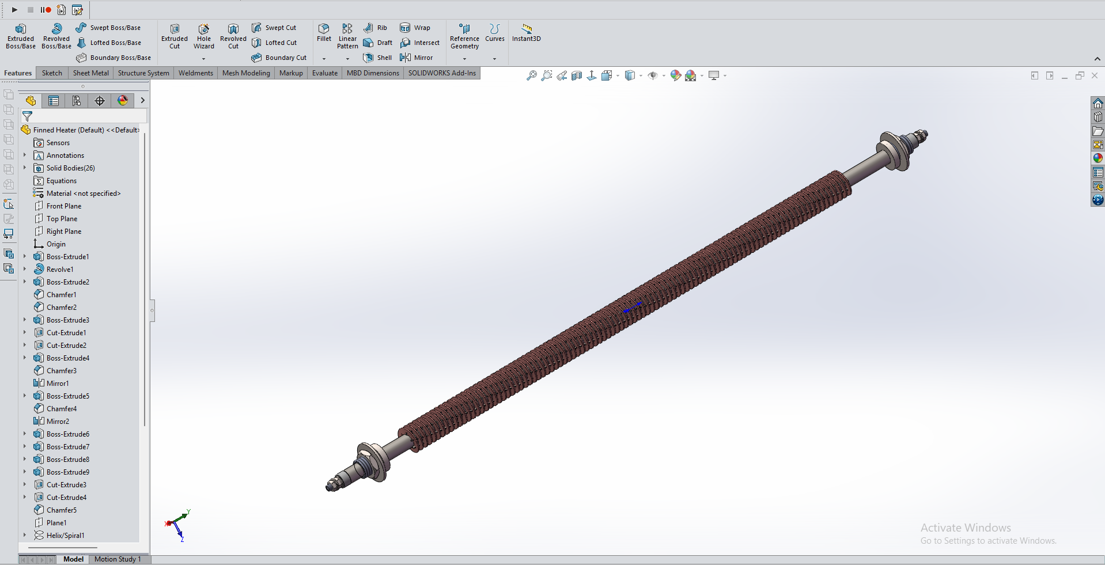This screenshot has width=1105, height=565.
Task: Open the Linear Pattern dropdown arrow
Action: click(x=347, y=59)
